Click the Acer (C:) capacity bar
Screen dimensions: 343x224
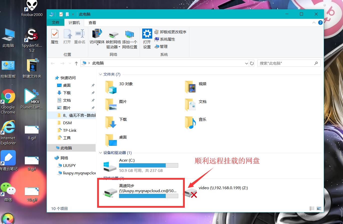[x=148, y=165]
